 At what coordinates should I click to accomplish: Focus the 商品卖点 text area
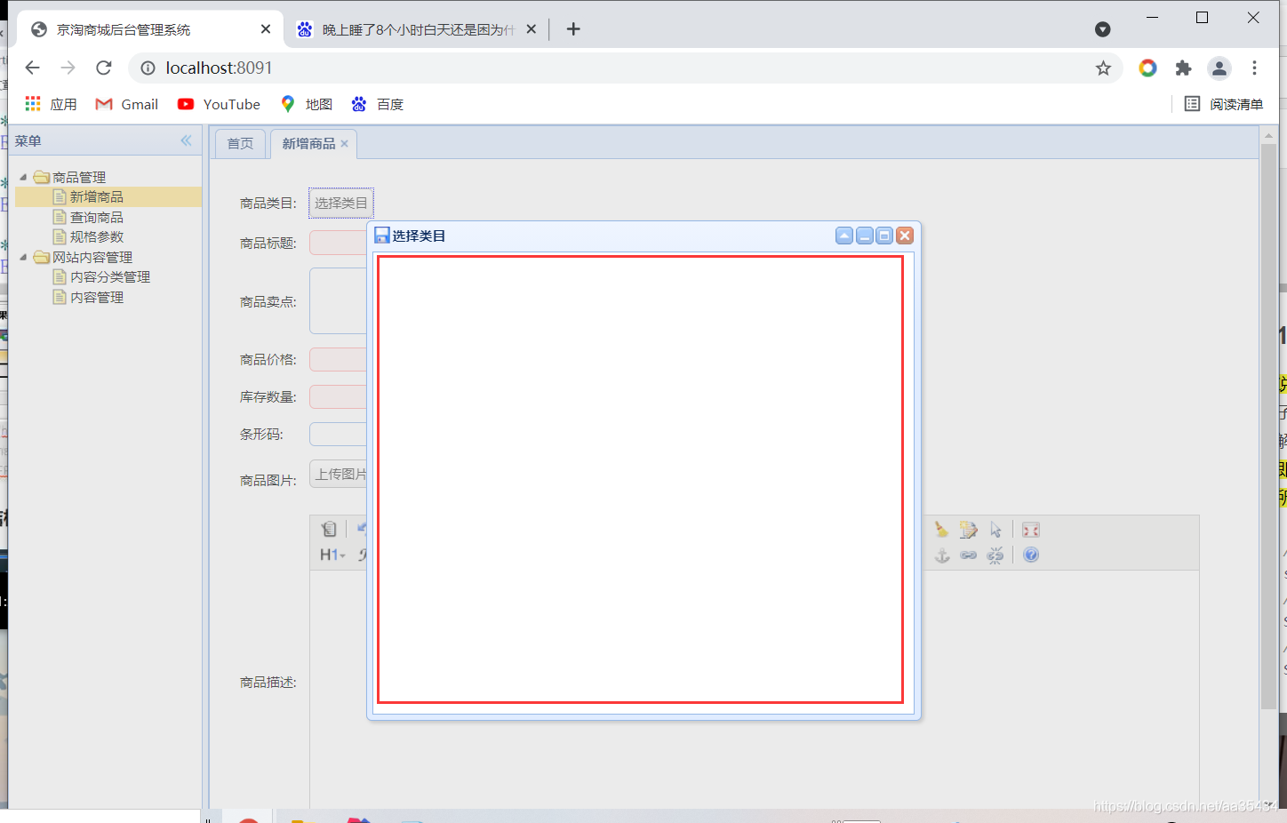tap(338, 301)
